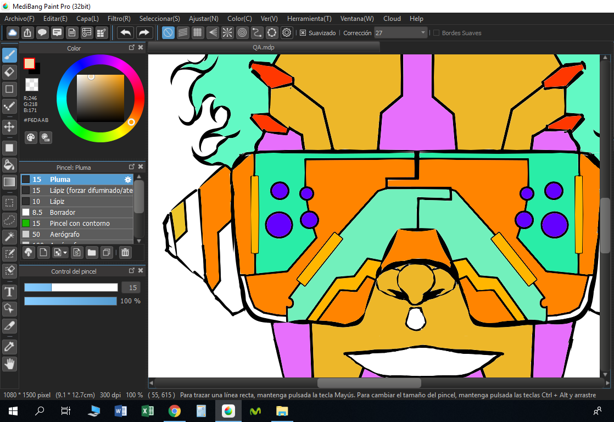Open the Corrección dropdown
614x422 pixels.
(400, 33)
